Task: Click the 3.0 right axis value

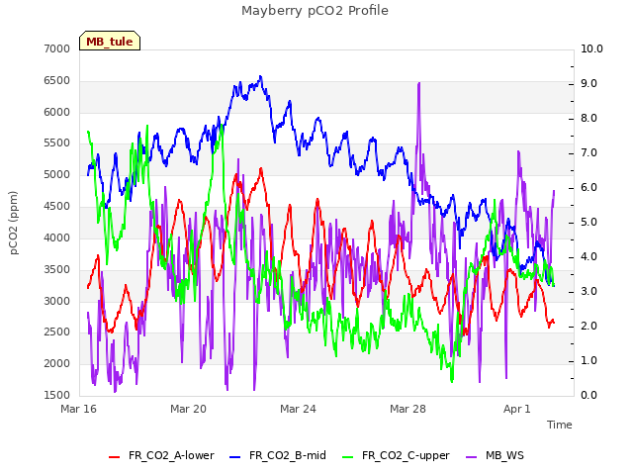Action: (589, 292)
